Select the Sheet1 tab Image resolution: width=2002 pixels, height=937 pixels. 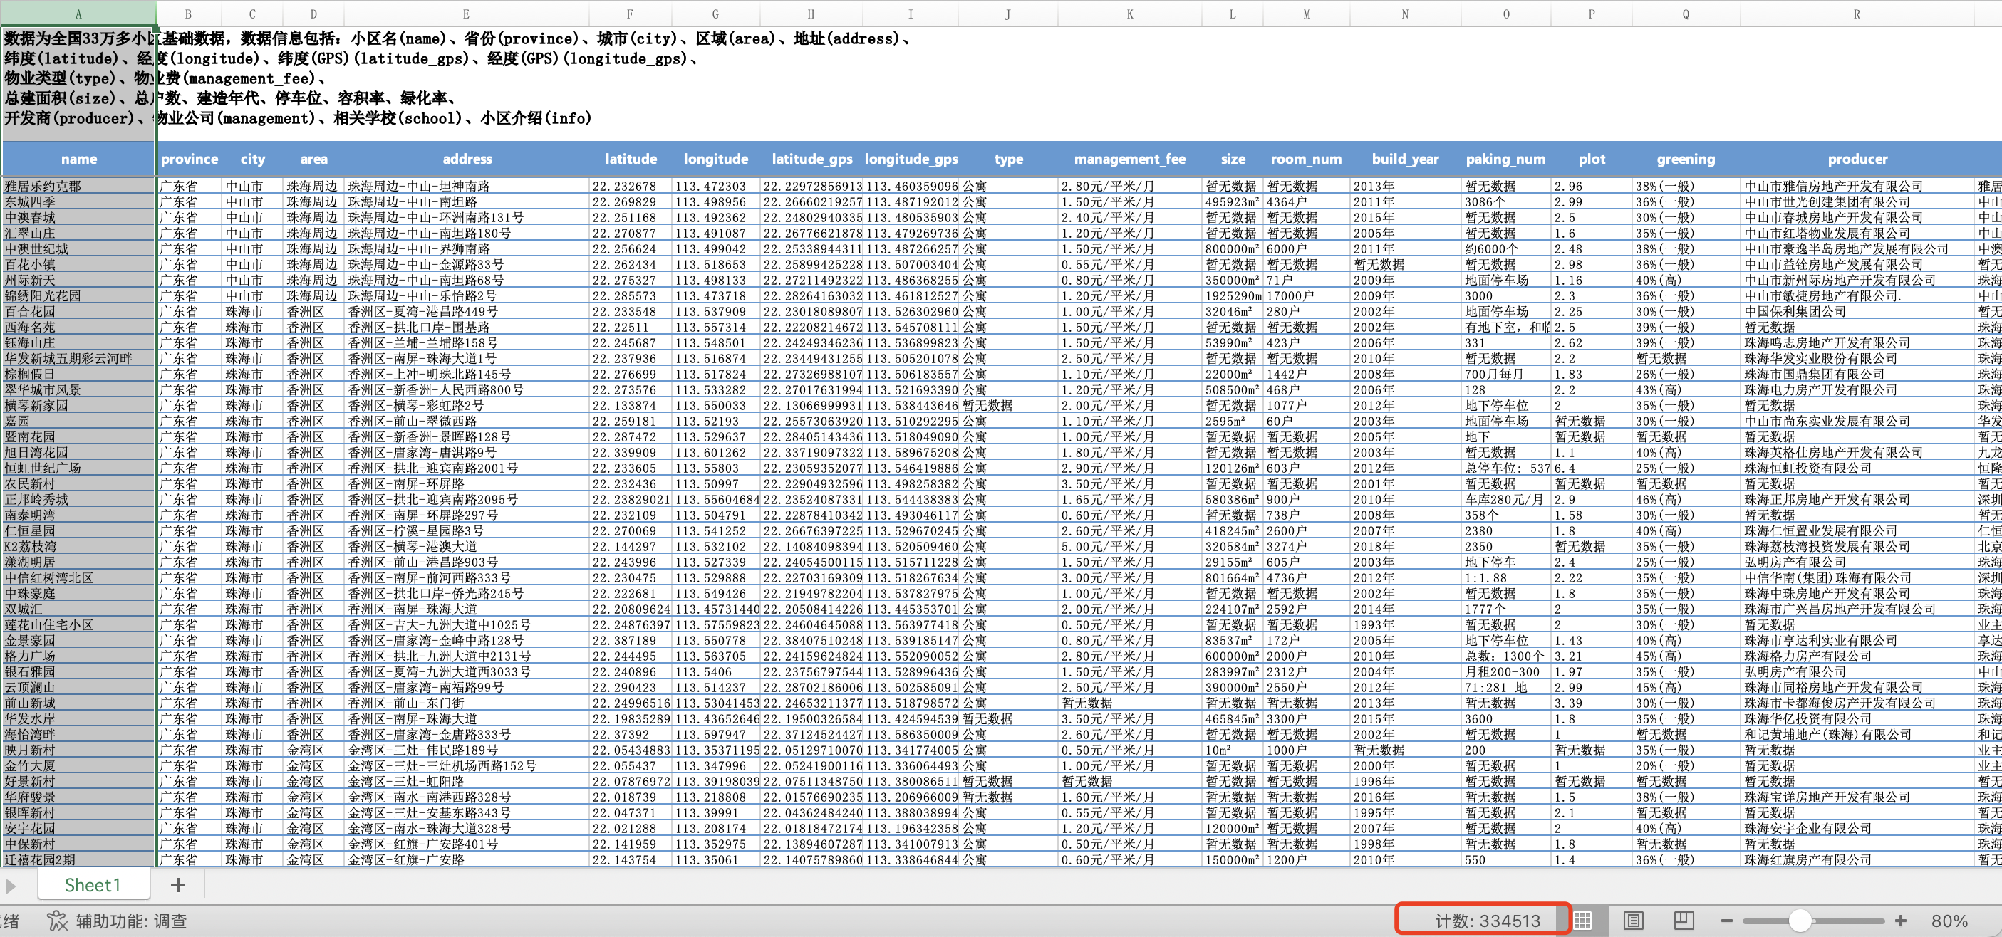[92, 885]
